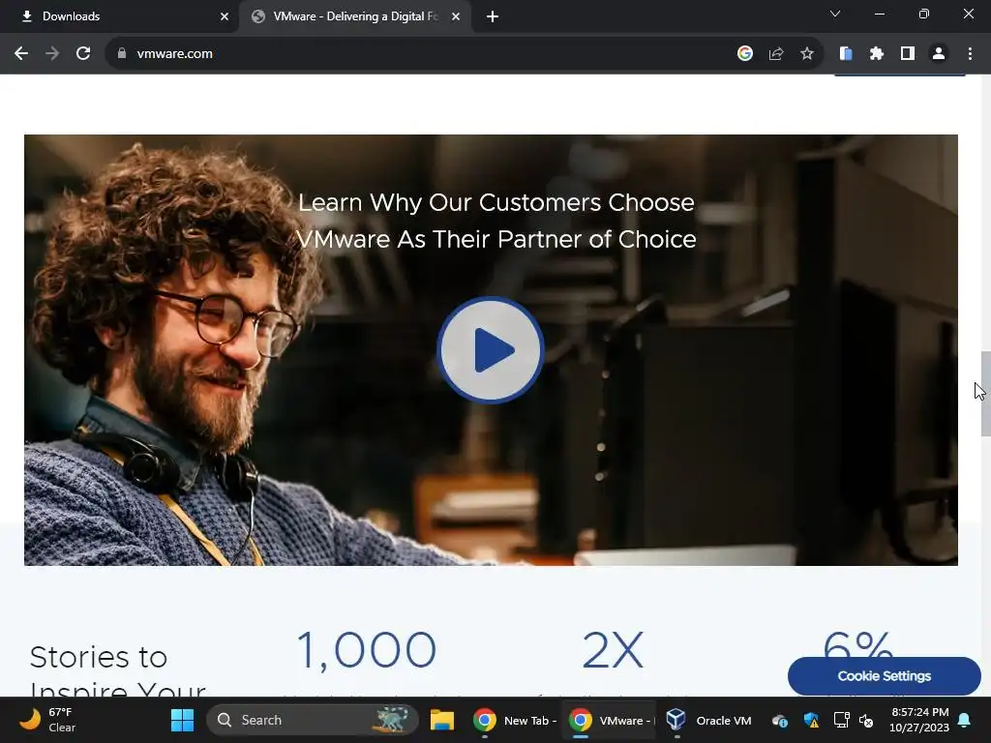The image size is (991, 743).
Task: Open the blue document extension icon
Action: (846, 54)
